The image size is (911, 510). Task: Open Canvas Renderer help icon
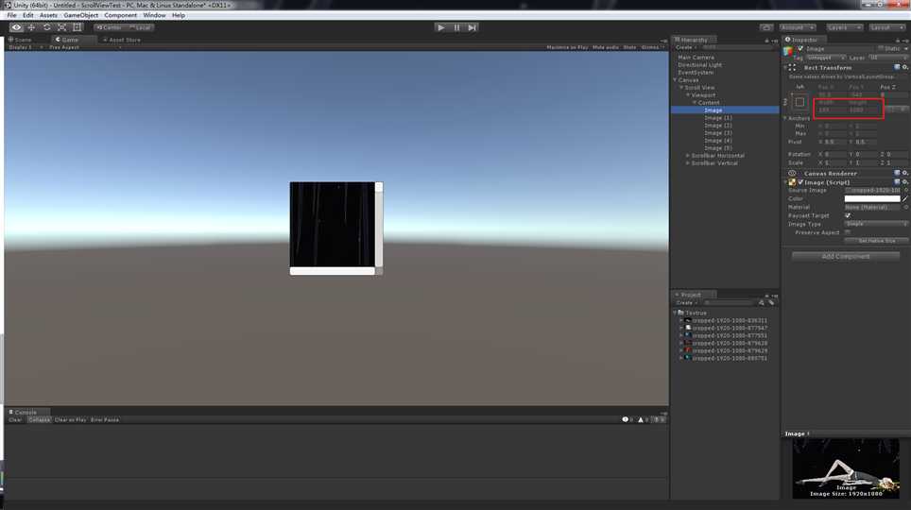[x=897, y=173]
